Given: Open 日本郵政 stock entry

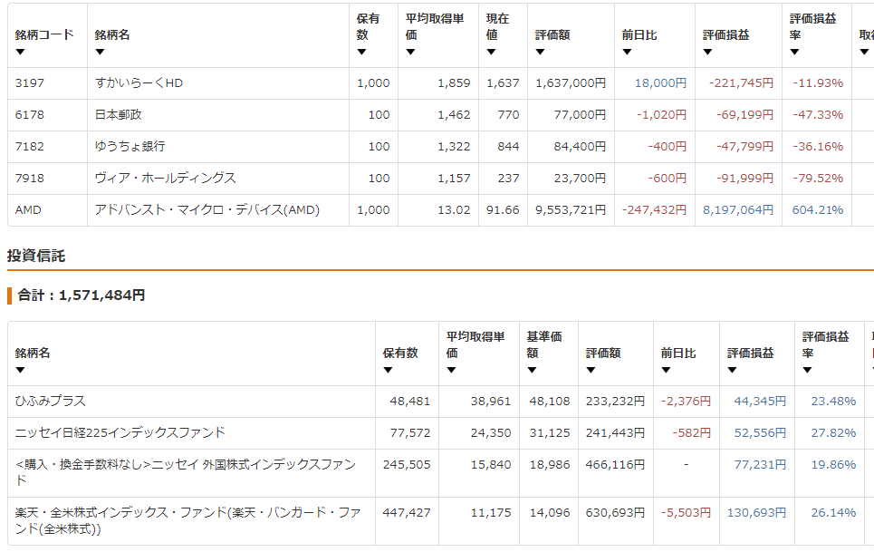Looking at the screenshot, I should click(x=118, y=115).
